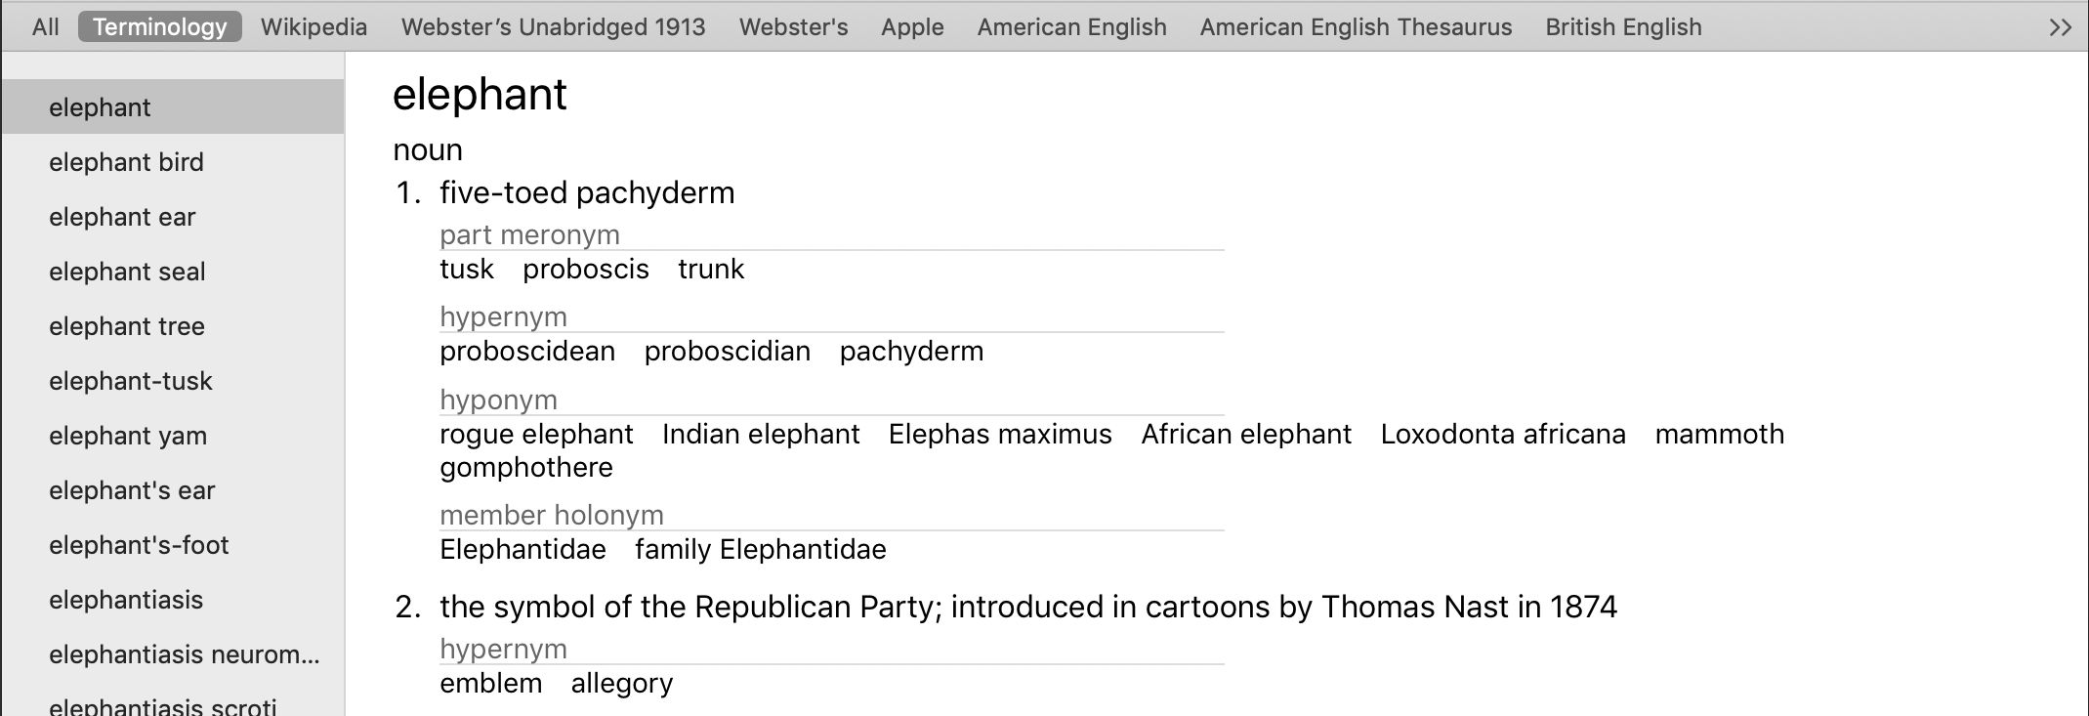Select Webster's Unabridged 1913 tab
2089x716 pixels.
(x=553, y=27)
